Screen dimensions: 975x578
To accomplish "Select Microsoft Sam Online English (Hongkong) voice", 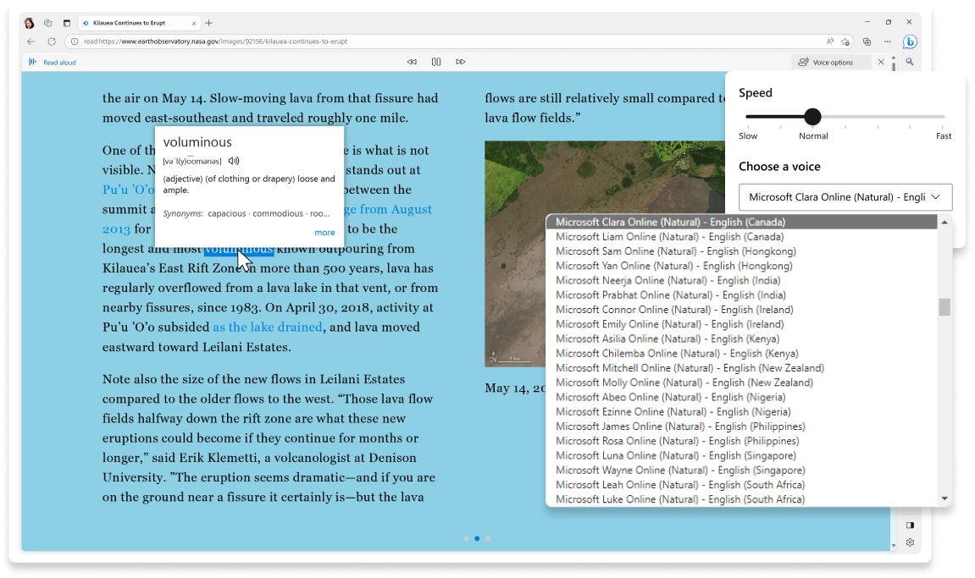I will click(741, 251).
